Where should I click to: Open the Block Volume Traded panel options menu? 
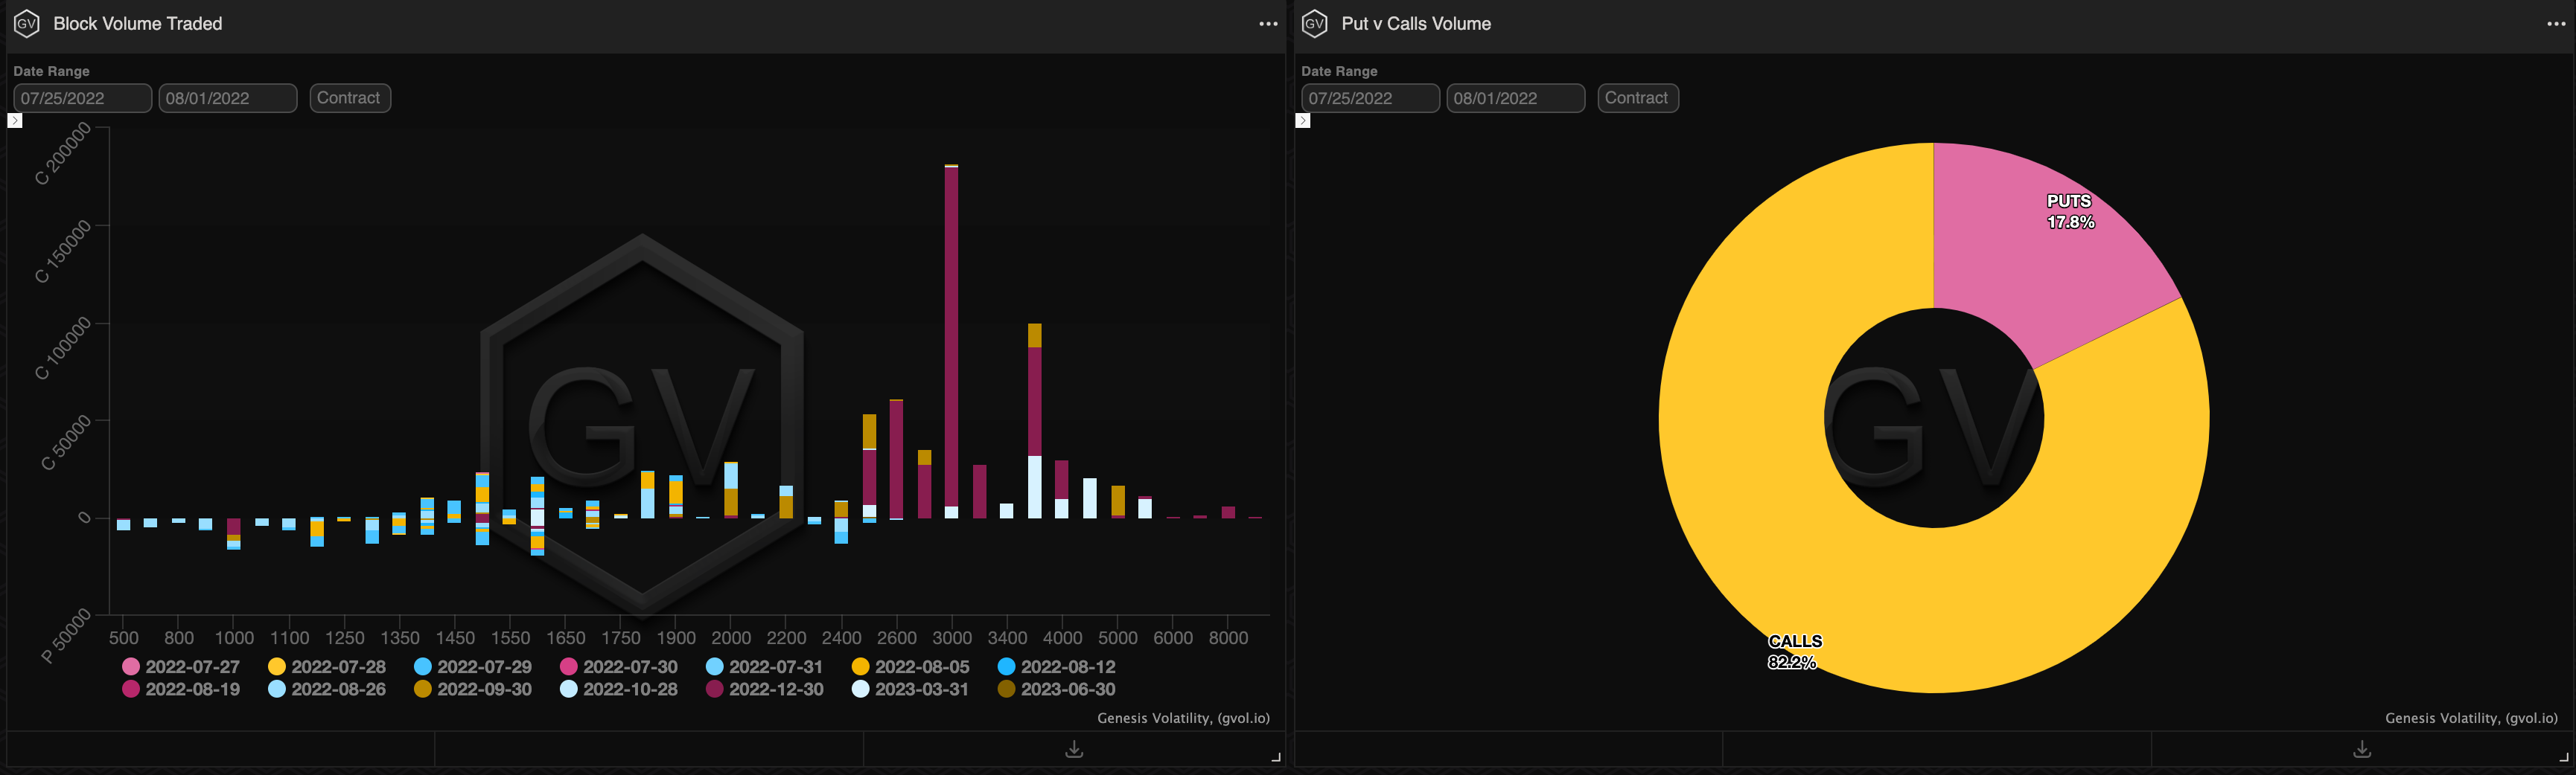[x=1268, y=24]
